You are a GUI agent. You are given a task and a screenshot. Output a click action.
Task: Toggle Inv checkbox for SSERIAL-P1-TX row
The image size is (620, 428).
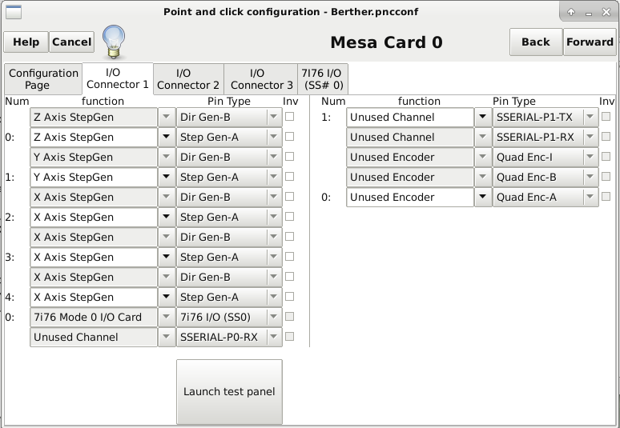click(x=606, y=117)
